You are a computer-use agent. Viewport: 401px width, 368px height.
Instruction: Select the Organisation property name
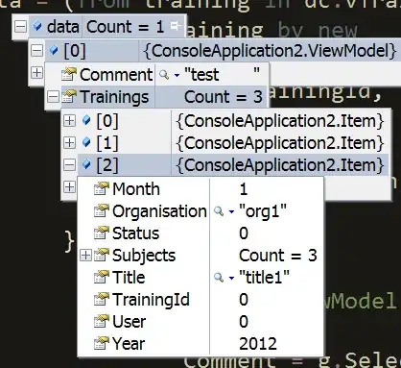click(159, 211)
